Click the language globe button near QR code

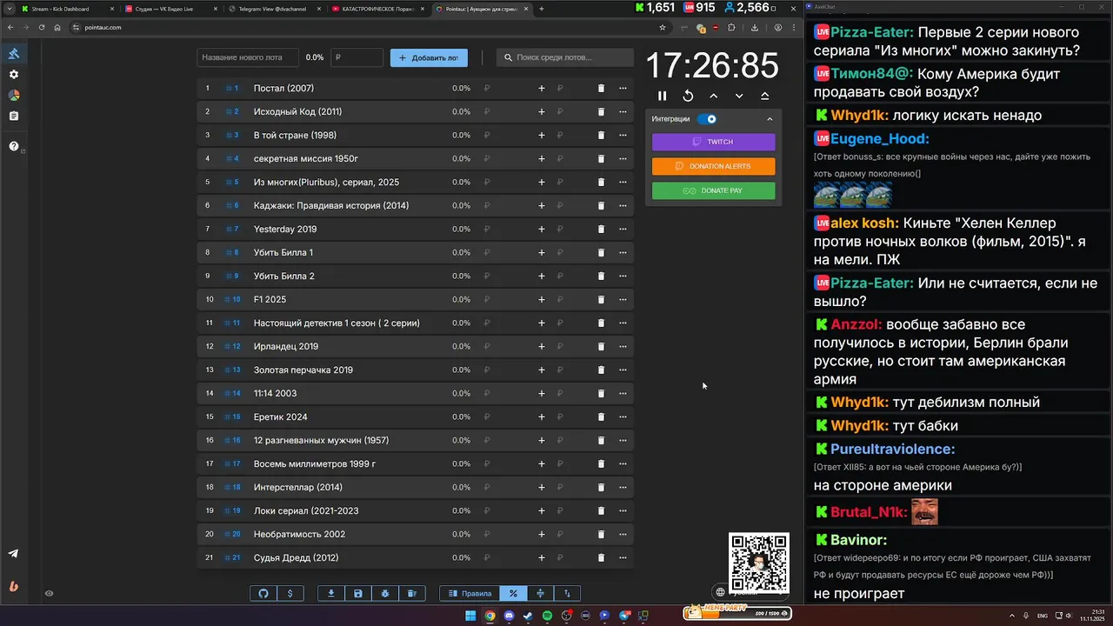click(x=720, y=592)
